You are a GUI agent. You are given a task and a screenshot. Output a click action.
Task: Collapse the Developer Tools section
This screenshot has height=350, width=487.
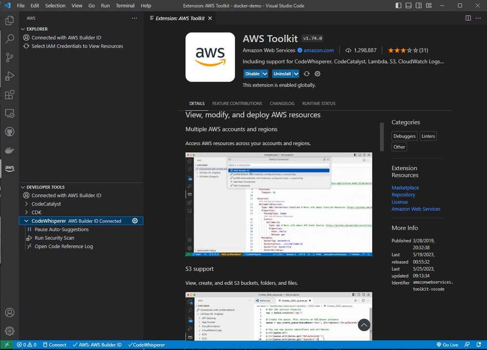(22, 187)
